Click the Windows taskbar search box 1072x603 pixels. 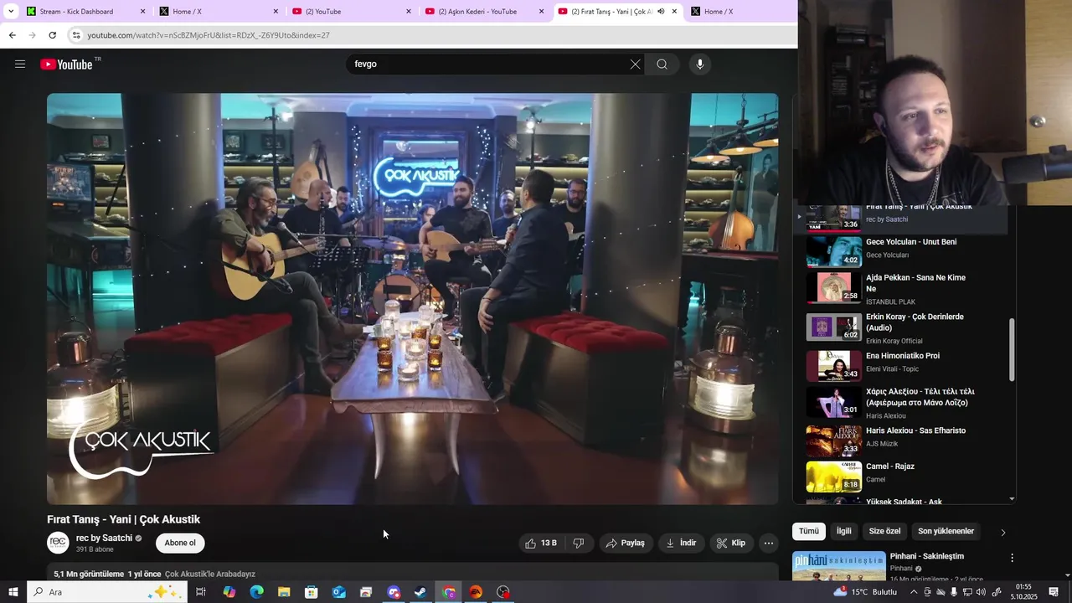(x=106, y=592)
